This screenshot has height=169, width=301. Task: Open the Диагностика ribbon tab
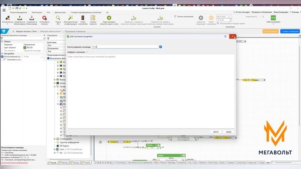click(60, 13)
